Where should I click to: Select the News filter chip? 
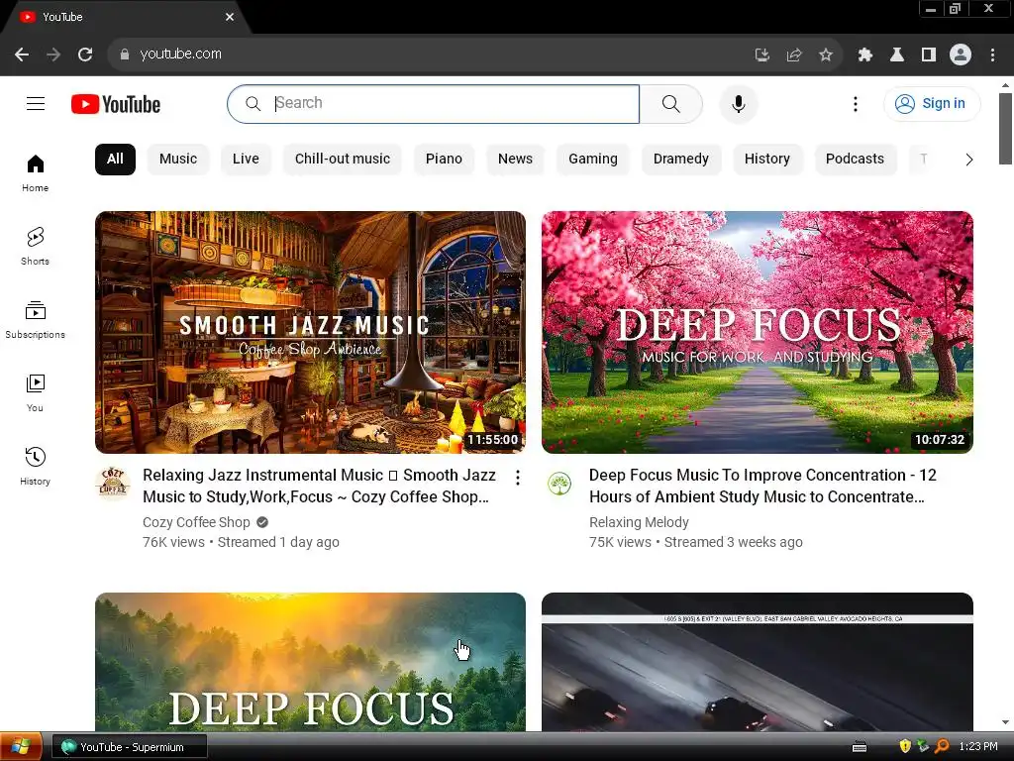pyautogui.click(x=515, y=160)
